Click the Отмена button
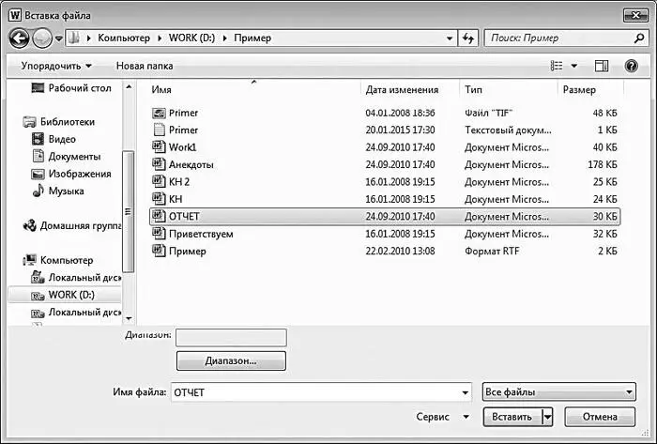This screenshot has width=657, height=444. [600, 417]
